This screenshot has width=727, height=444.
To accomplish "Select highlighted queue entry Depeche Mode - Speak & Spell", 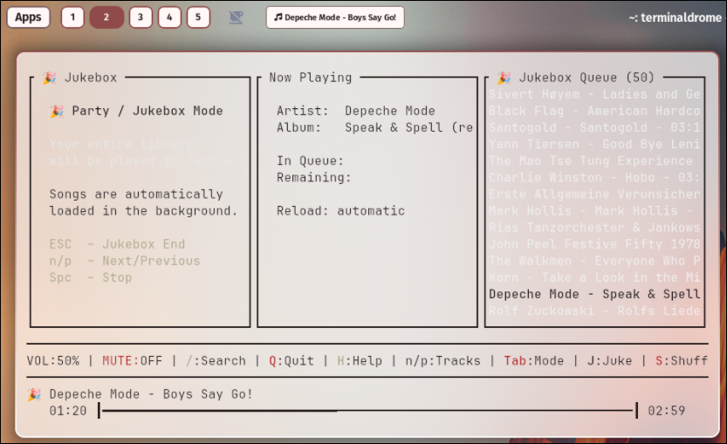I will 594,294.
